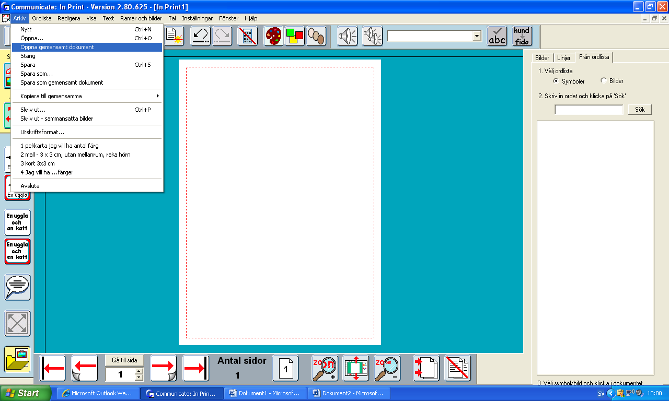The height and width of the screenshot is (401, 669).
Task: Choose 'Avsluta' to exit the program
Action: coord(87,186)
